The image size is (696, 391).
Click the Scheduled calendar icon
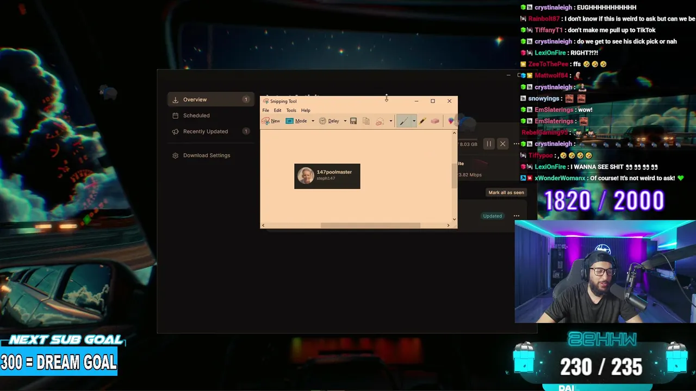click(175, 115)
